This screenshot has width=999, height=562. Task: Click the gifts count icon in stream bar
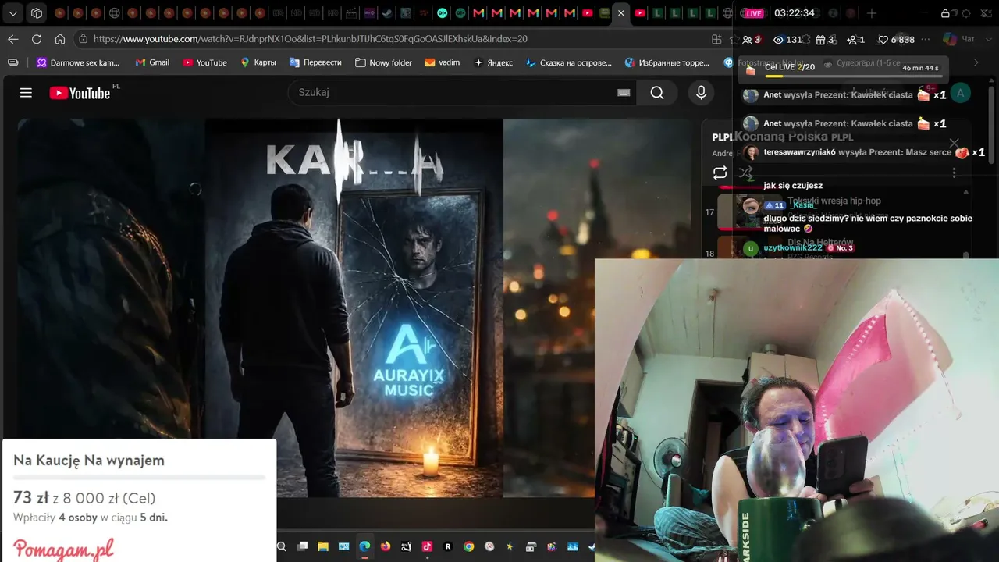point(820,40)
